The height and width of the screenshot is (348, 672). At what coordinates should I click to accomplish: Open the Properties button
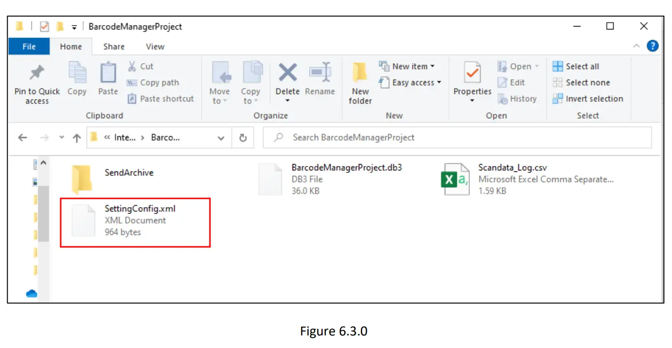472,82
